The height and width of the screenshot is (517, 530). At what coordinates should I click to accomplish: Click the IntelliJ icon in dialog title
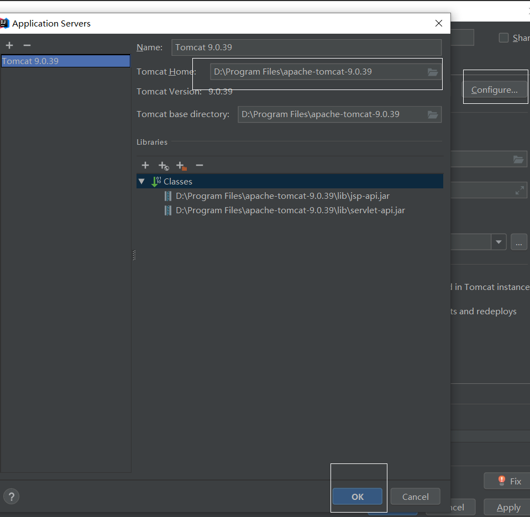pos(4,23)
